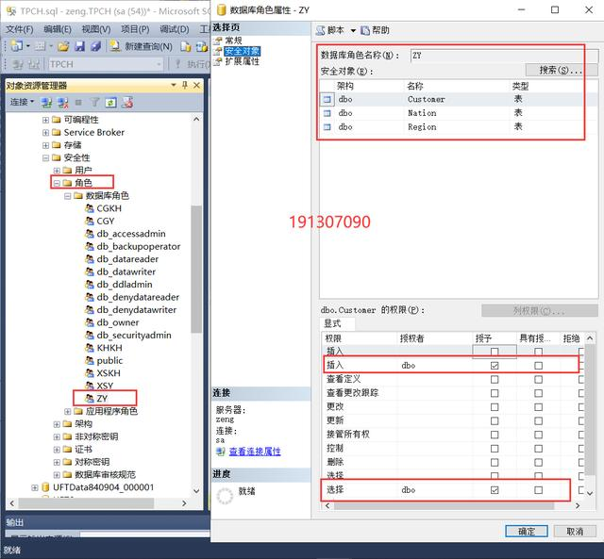The height and width of the screenshot is (559, 604).
Task: Select the CGKH database role icon
Action: click(90, 208)
